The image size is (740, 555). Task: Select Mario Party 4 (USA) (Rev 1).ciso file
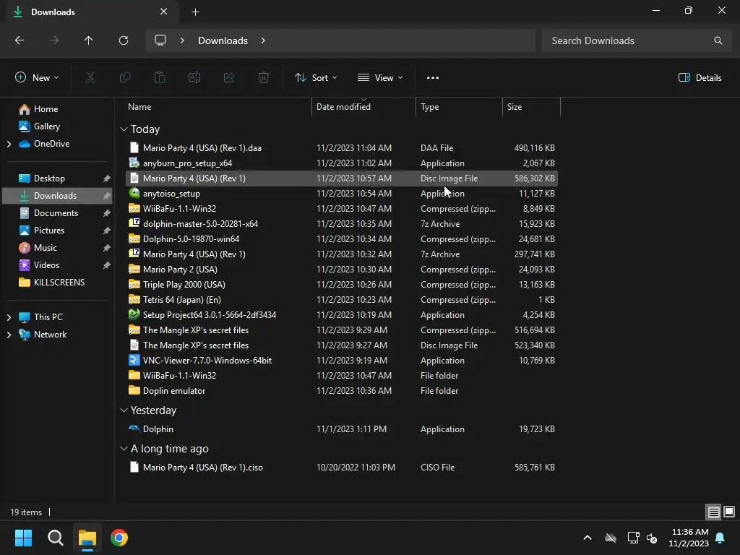click(342, 468)
